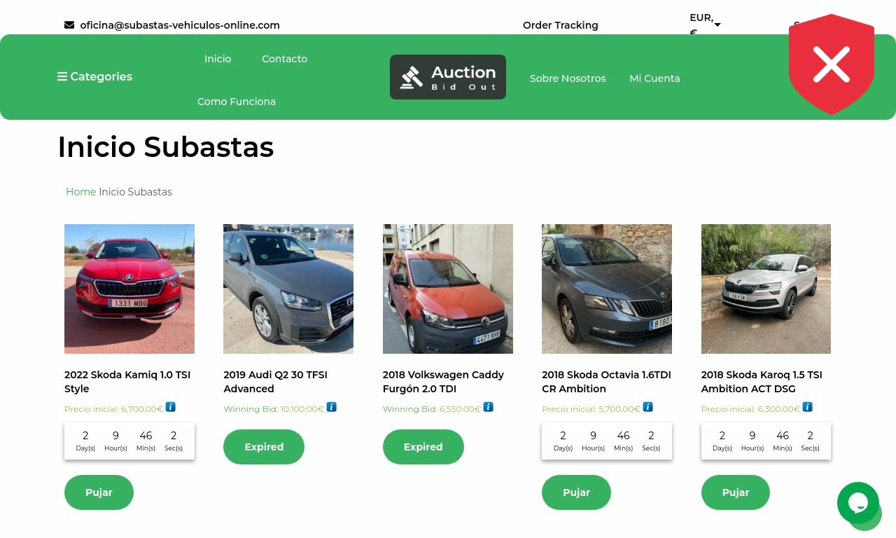This screenshot has height=538, width=896.
Task: Open the orange Volkswagen Caddy photo
Action: pos(448,289)
